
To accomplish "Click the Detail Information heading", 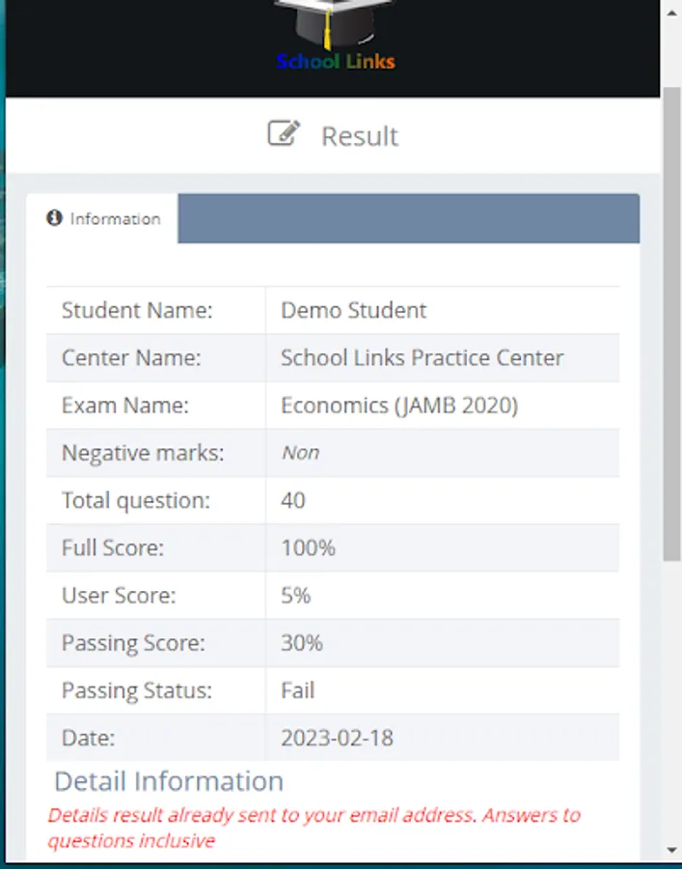I will coord(169,781).
